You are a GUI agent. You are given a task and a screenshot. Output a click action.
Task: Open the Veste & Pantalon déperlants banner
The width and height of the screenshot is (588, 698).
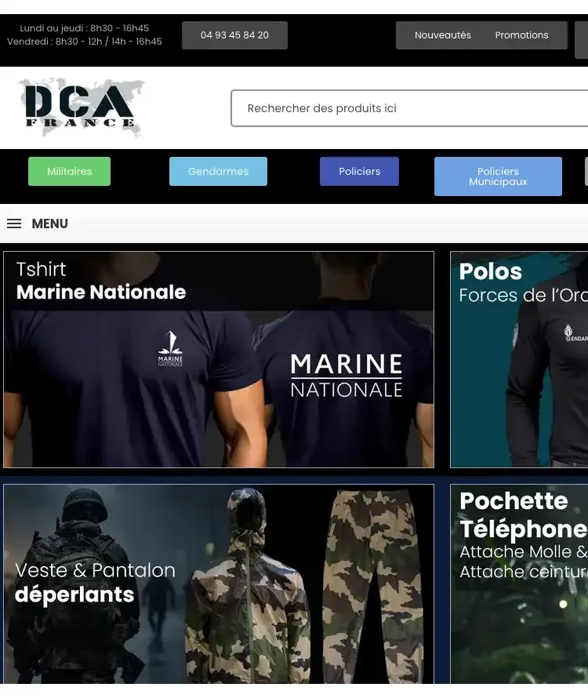pyautogui.click(x=219, y=584)
